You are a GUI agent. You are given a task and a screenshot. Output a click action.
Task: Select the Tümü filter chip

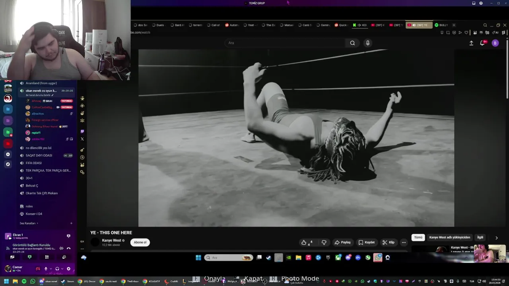(x=418, y=237)
